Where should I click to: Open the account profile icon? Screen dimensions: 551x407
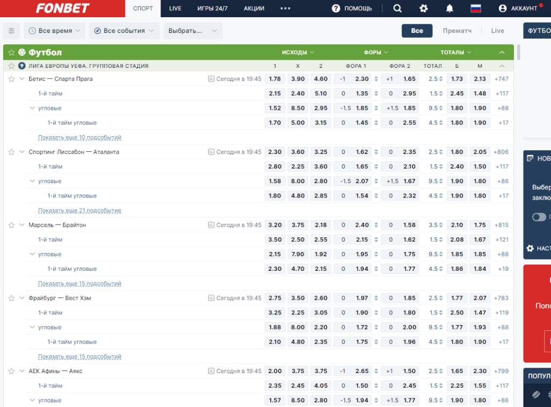click(503, 9)
